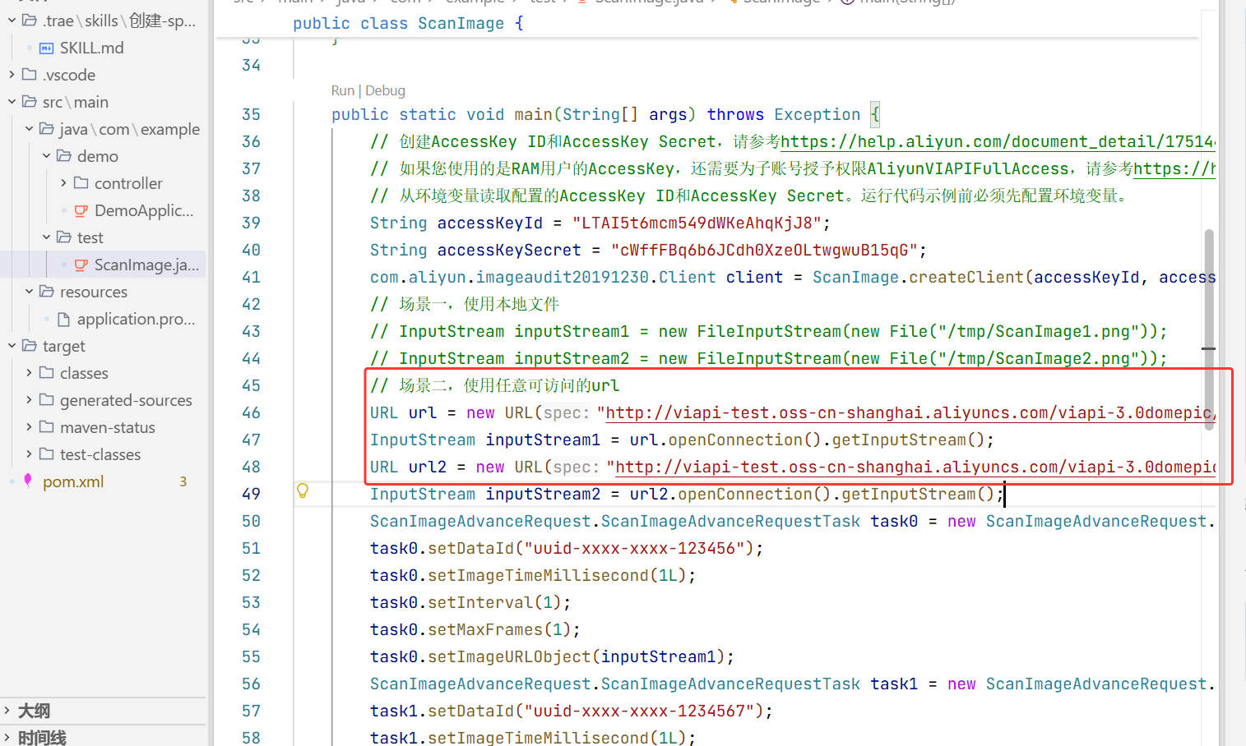Expand the classes folder chevron

[x=29, y=373]
